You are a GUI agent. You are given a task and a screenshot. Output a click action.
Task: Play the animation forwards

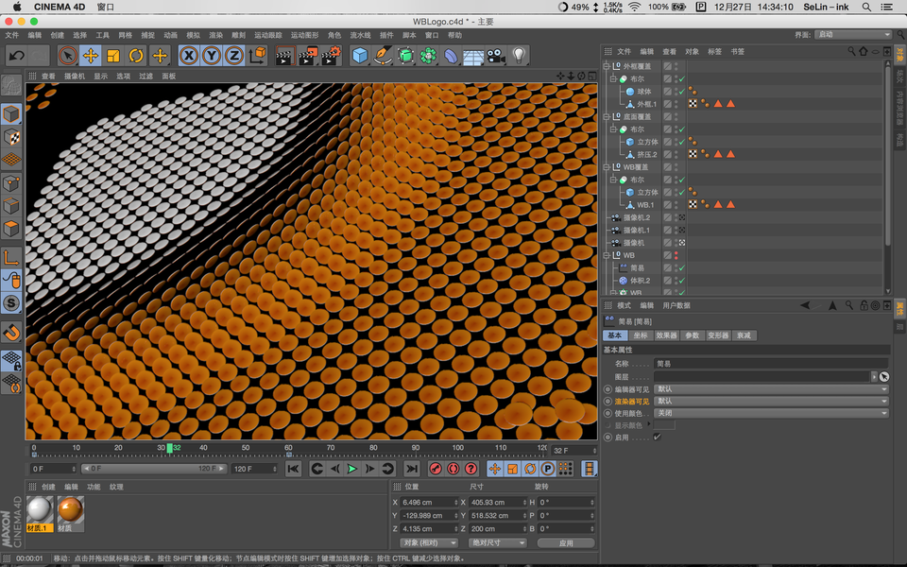[351, 469]
